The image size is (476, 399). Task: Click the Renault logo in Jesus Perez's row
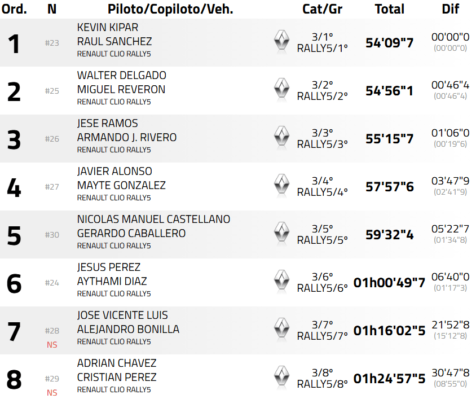[x=281, y=281]
